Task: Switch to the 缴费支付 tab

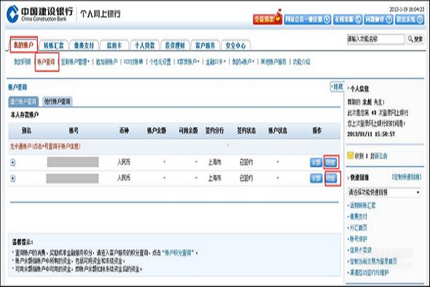Action: point(84,45)
